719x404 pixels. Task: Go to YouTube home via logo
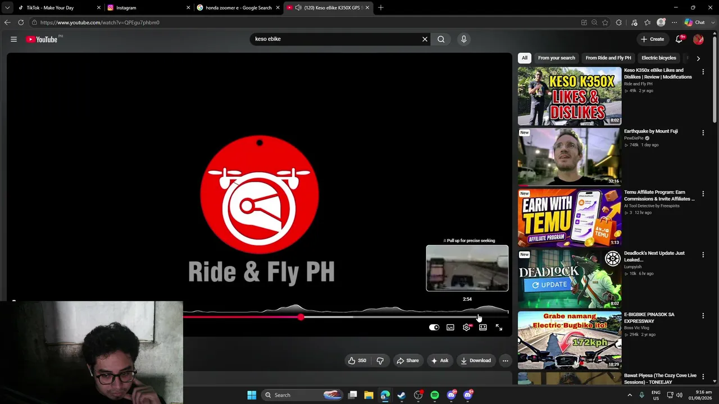[x=42, y=39]
